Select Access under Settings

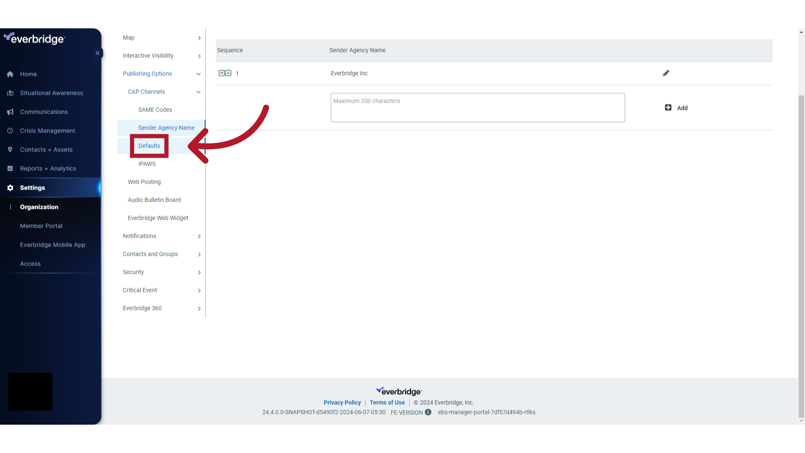[30, 263]
